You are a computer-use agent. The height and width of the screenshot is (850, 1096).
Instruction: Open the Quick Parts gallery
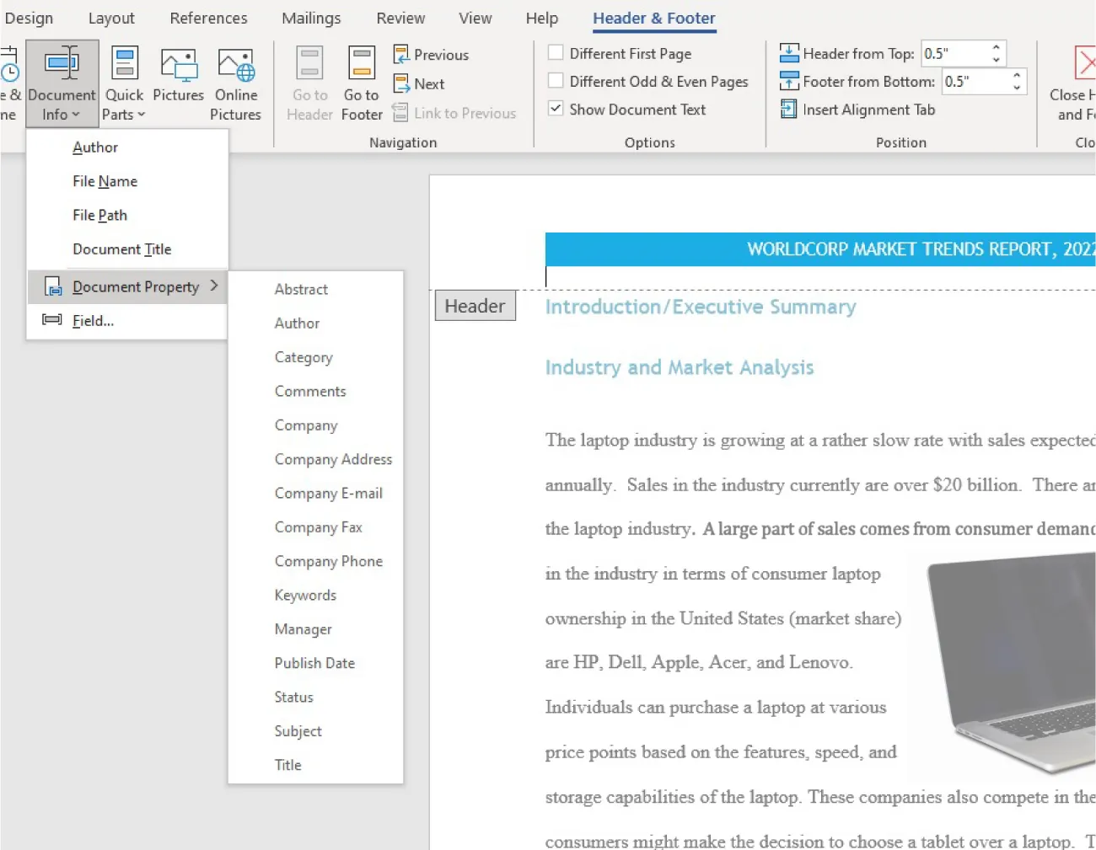point(123,80)
